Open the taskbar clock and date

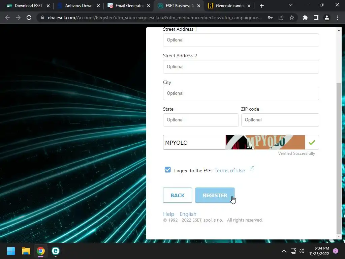[x=319, y=251]
